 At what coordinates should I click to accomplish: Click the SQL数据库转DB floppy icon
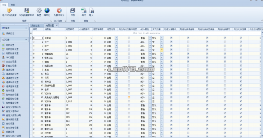27,10
